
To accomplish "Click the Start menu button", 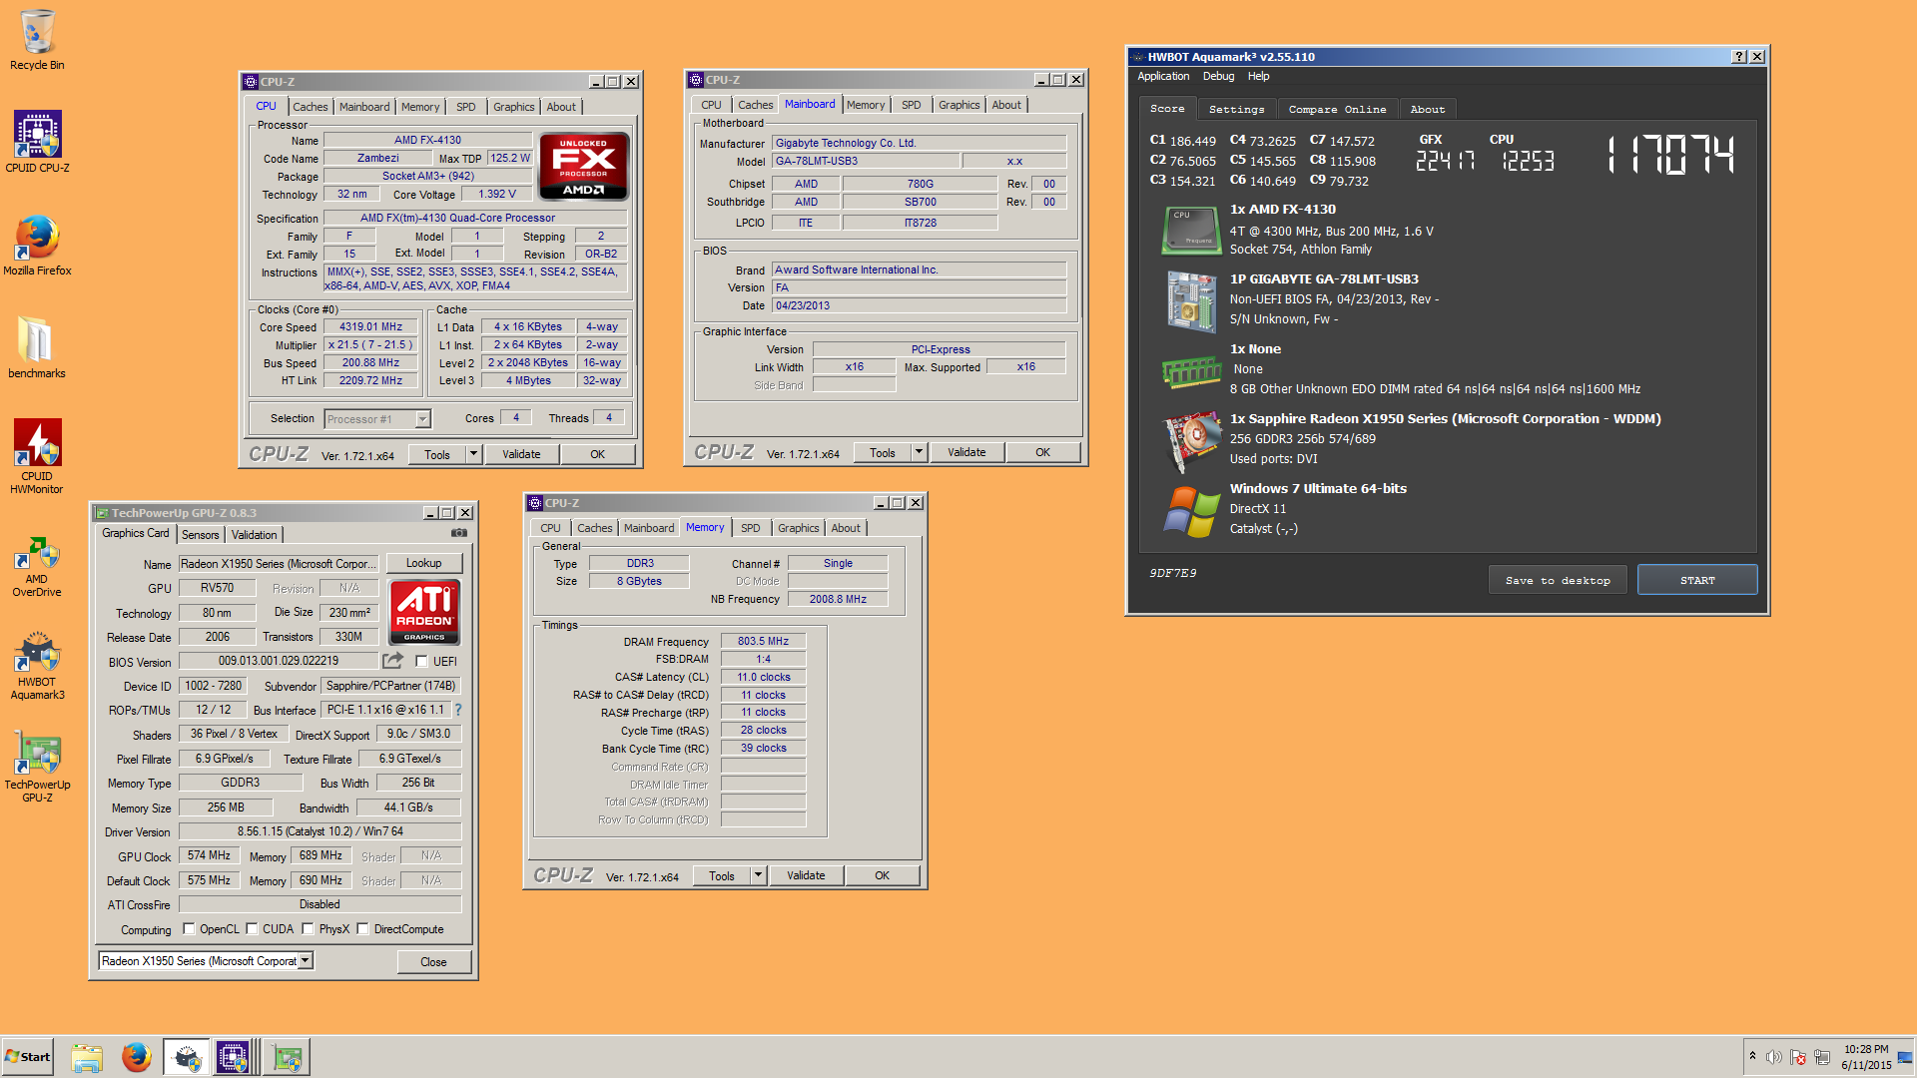I will pos(27,1057).
